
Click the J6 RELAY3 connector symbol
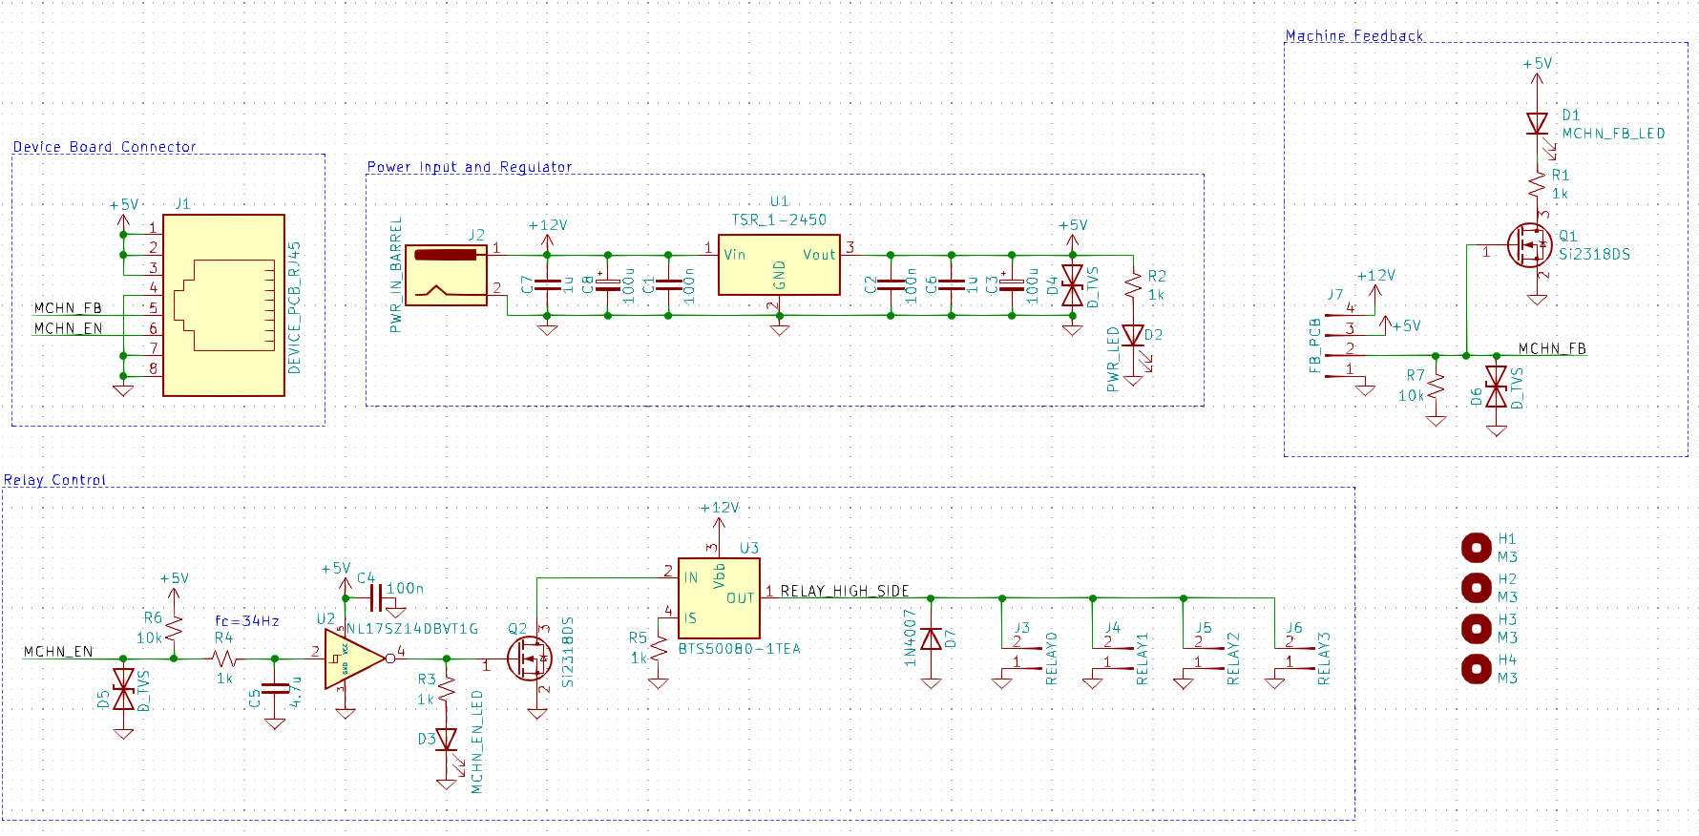pyautogui.click(x=1290, y=655)
